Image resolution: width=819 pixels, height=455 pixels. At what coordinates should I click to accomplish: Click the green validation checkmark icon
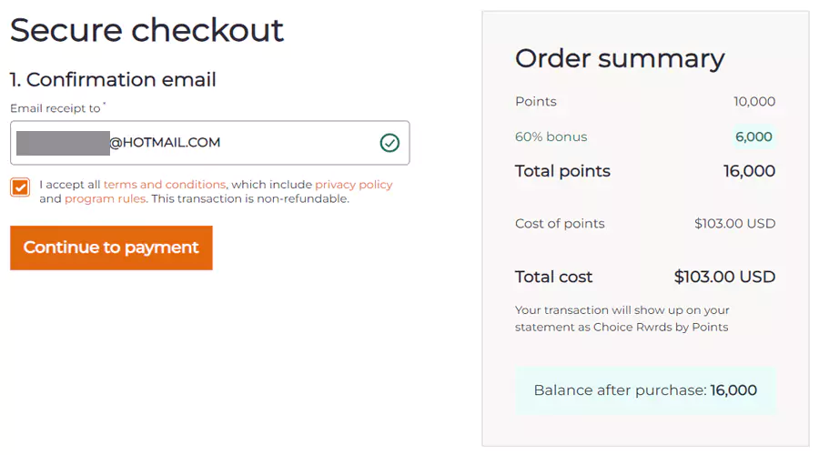pos(389,143)
